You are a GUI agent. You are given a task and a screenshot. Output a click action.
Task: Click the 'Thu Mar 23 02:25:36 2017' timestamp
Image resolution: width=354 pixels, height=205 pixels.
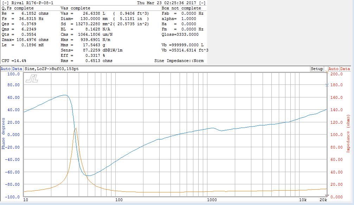click(166, 3)
